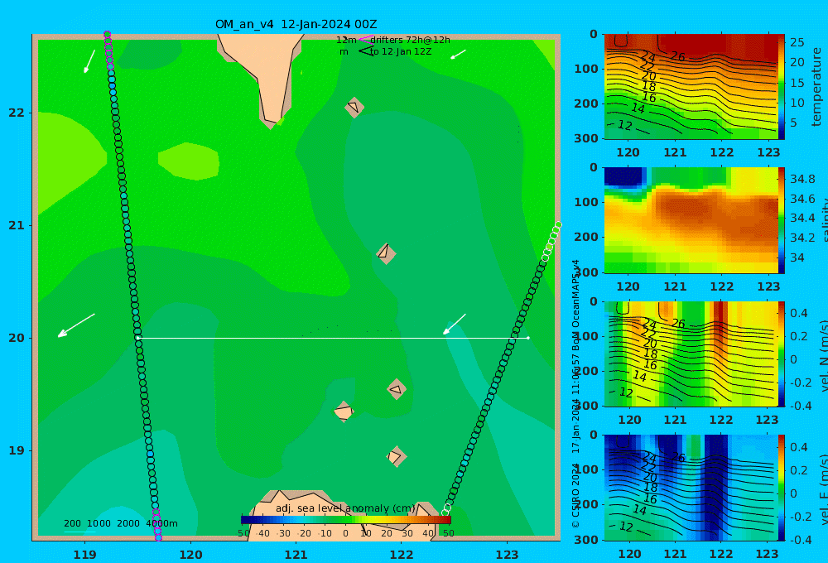828x563 pixels.
Task: Click the temperature colorbar
Action: tap(782, 87)
